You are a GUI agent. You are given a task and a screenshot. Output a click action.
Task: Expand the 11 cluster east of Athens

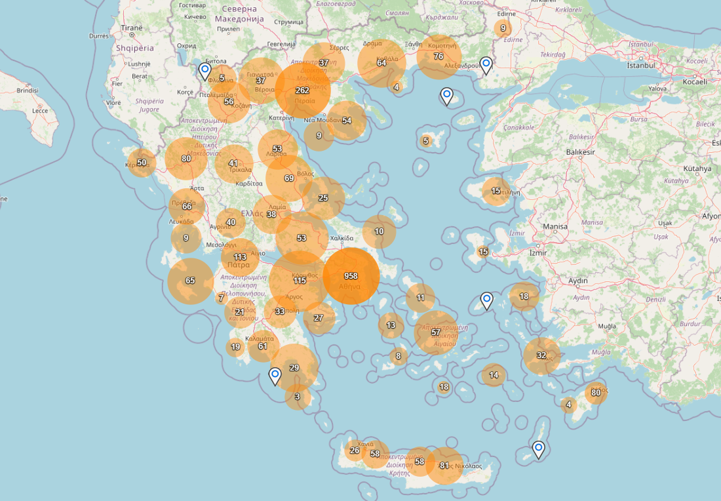tap(420, 298)
